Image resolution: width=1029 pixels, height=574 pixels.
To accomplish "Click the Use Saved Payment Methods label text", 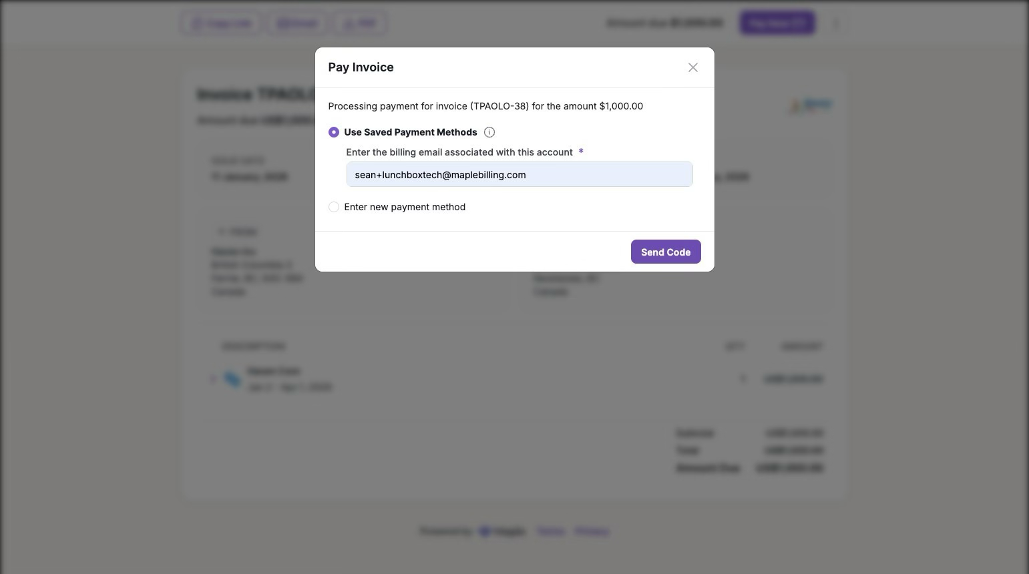I will (410, 132).
